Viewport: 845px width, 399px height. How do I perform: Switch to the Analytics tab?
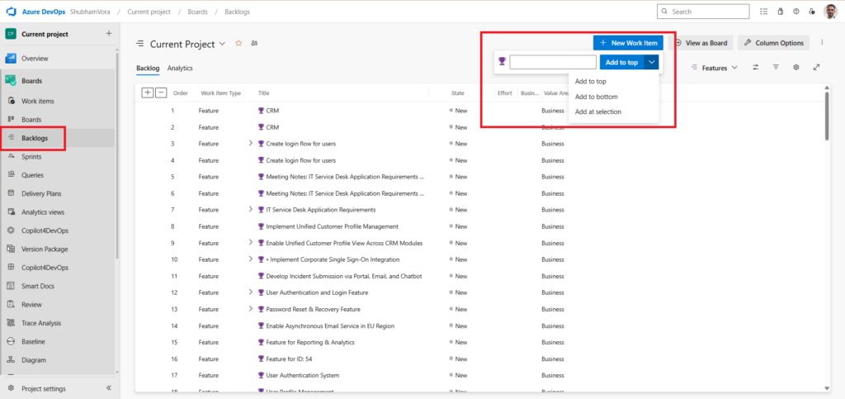180,68
